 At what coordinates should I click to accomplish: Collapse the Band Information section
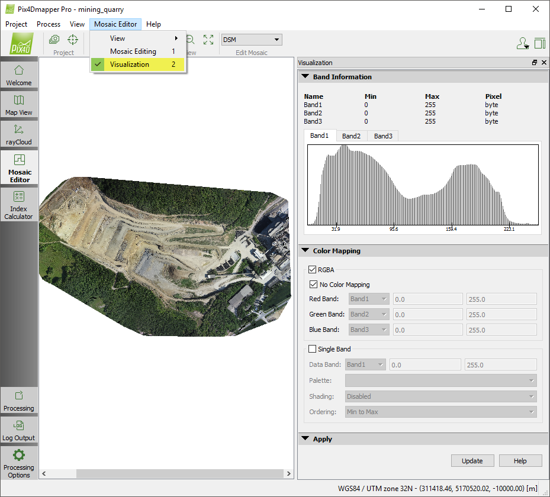pyautogui.click(x=305, y=77)
